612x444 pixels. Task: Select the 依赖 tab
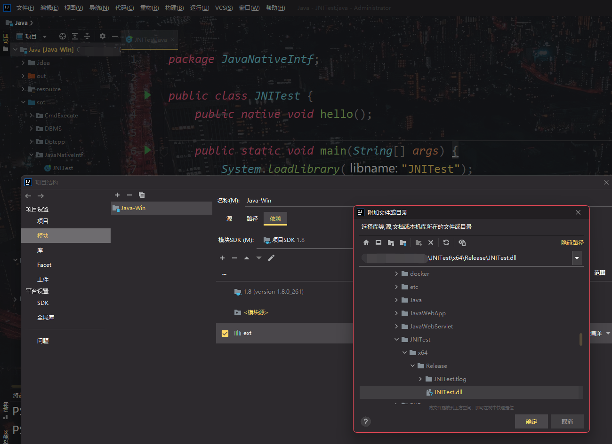tap(275, 218)
